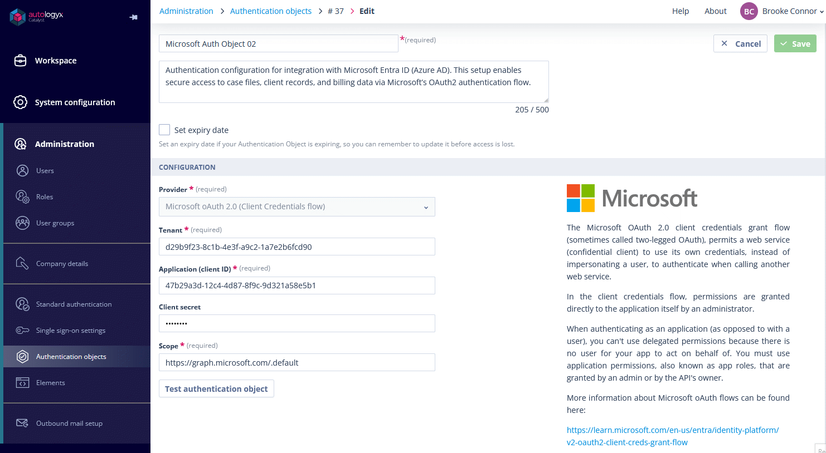Viewport: 826px width, 453px height.
Task: Open Brooke Connor user menu
Action: tap(782, 11)
